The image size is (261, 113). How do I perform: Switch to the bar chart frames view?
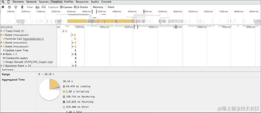[x=38, y=7]
